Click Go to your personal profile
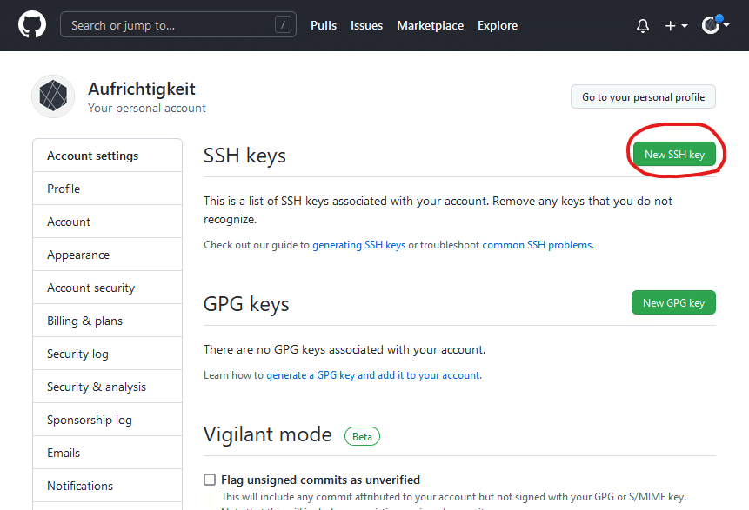The height and width of the screenshot is (510, 749). point(643,96)
